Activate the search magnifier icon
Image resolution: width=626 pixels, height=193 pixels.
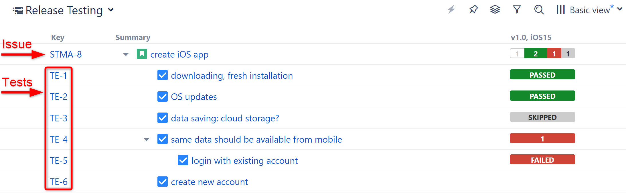[539, 10]
